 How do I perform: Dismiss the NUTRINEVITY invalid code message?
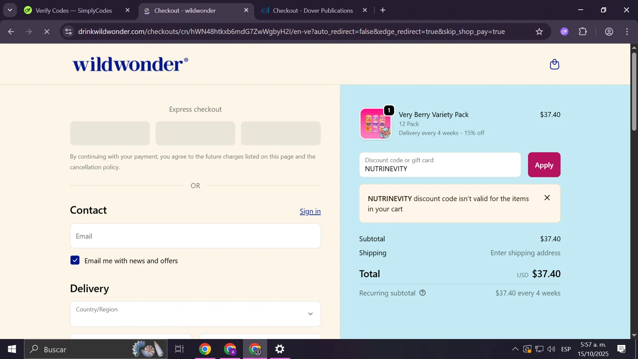click(547, 198)
